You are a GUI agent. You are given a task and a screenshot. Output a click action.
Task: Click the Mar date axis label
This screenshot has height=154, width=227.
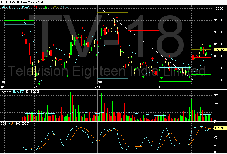tap(158, 86)
